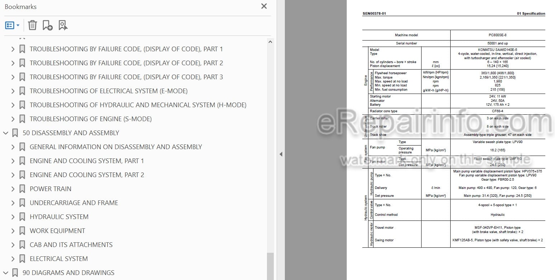Click bookmark icon beside 50 DISASSEMBLY AND ASSEMBLY
This screenshot has height=280, width=555.
pyautogui.click(x=15, y=133)
